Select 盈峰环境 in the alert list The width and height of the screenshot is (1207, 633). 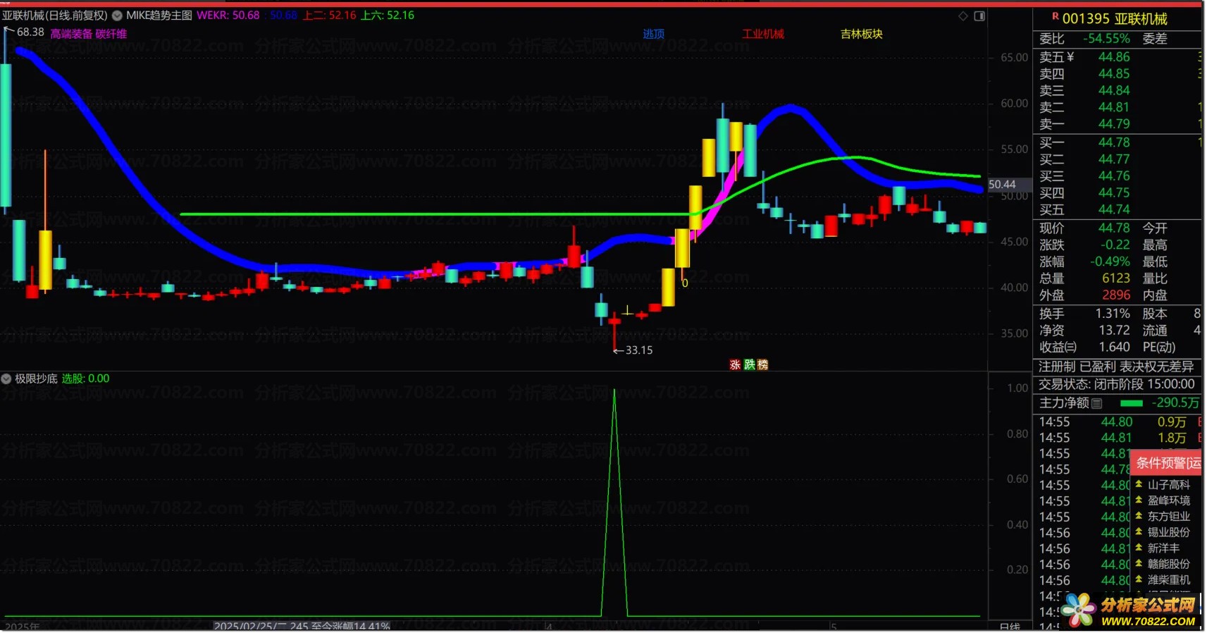point(1169,500)
